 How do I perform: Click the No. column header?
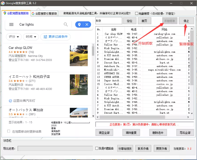point(99,29)
